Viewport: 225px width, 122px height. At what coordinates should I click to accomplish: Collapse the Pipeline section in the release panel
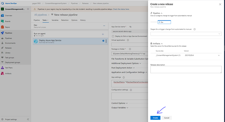162,13
